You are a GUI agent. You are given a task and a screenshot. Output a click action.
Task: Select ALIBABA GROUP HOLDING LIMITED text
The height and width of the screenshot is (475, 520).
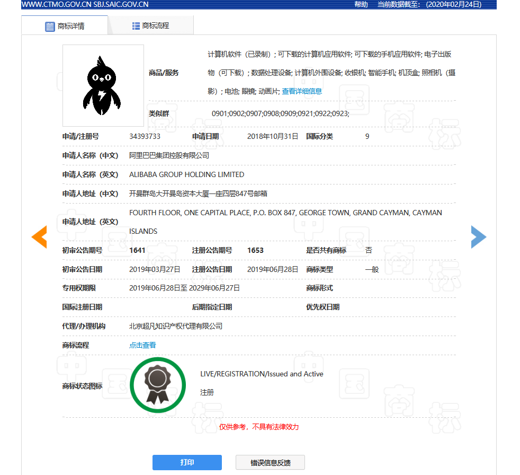pos(187,174)
